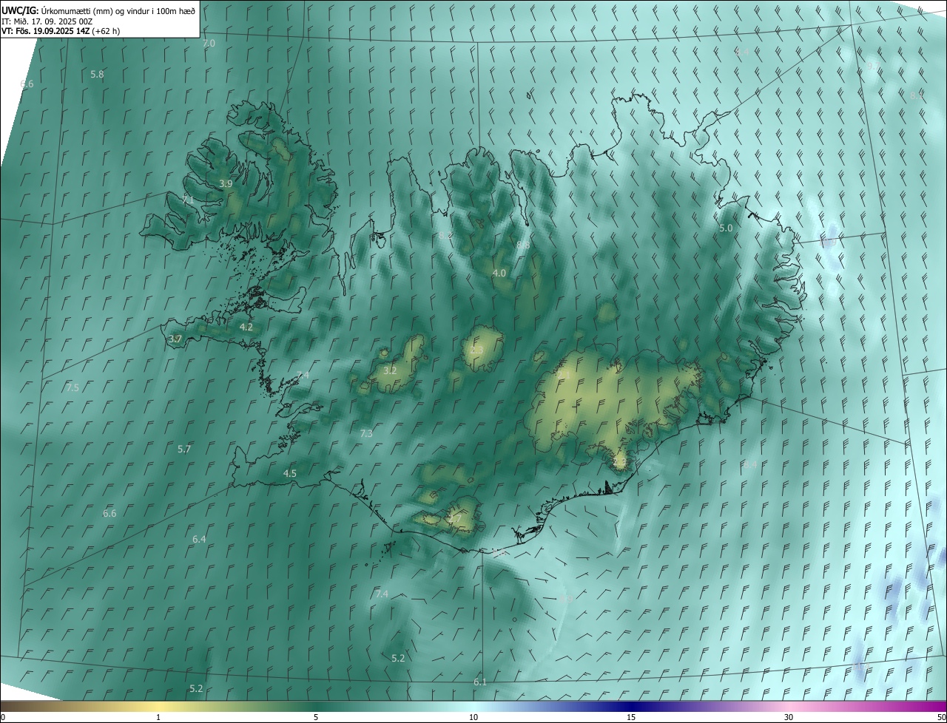Click the value 3.9 on the Westfjords

pyautogui.click(x=226, y=183)
